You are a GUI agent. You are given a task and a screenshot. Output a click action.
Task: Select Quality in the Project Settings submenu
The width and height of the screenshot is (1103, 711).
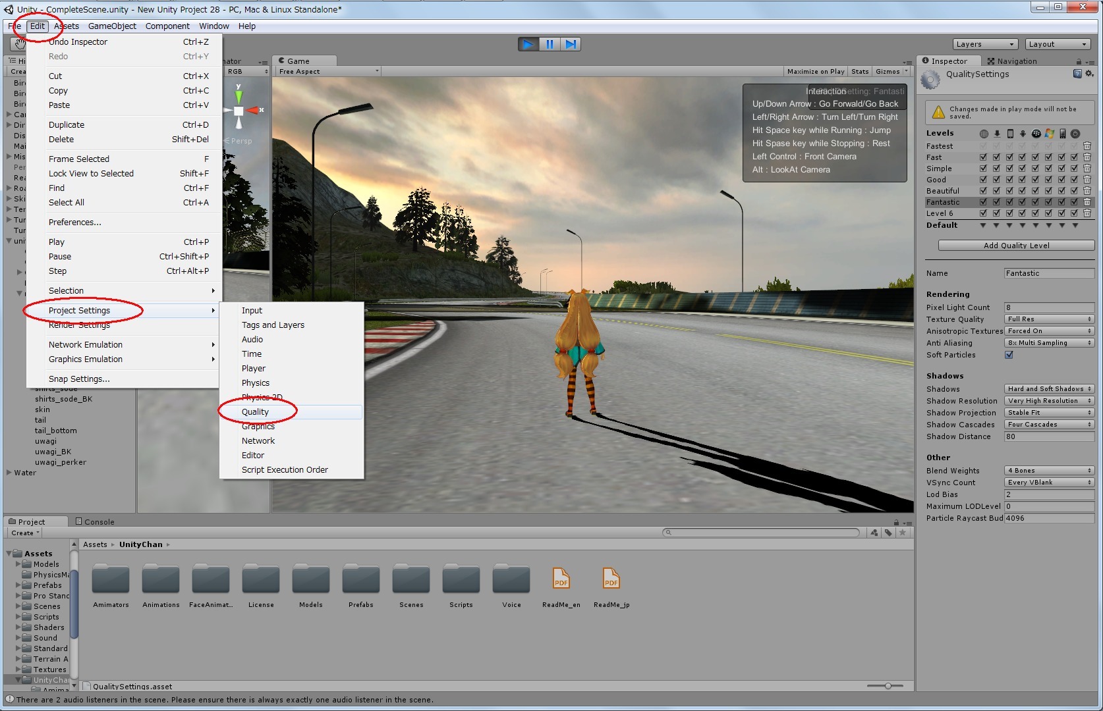(x=256, y=411)
